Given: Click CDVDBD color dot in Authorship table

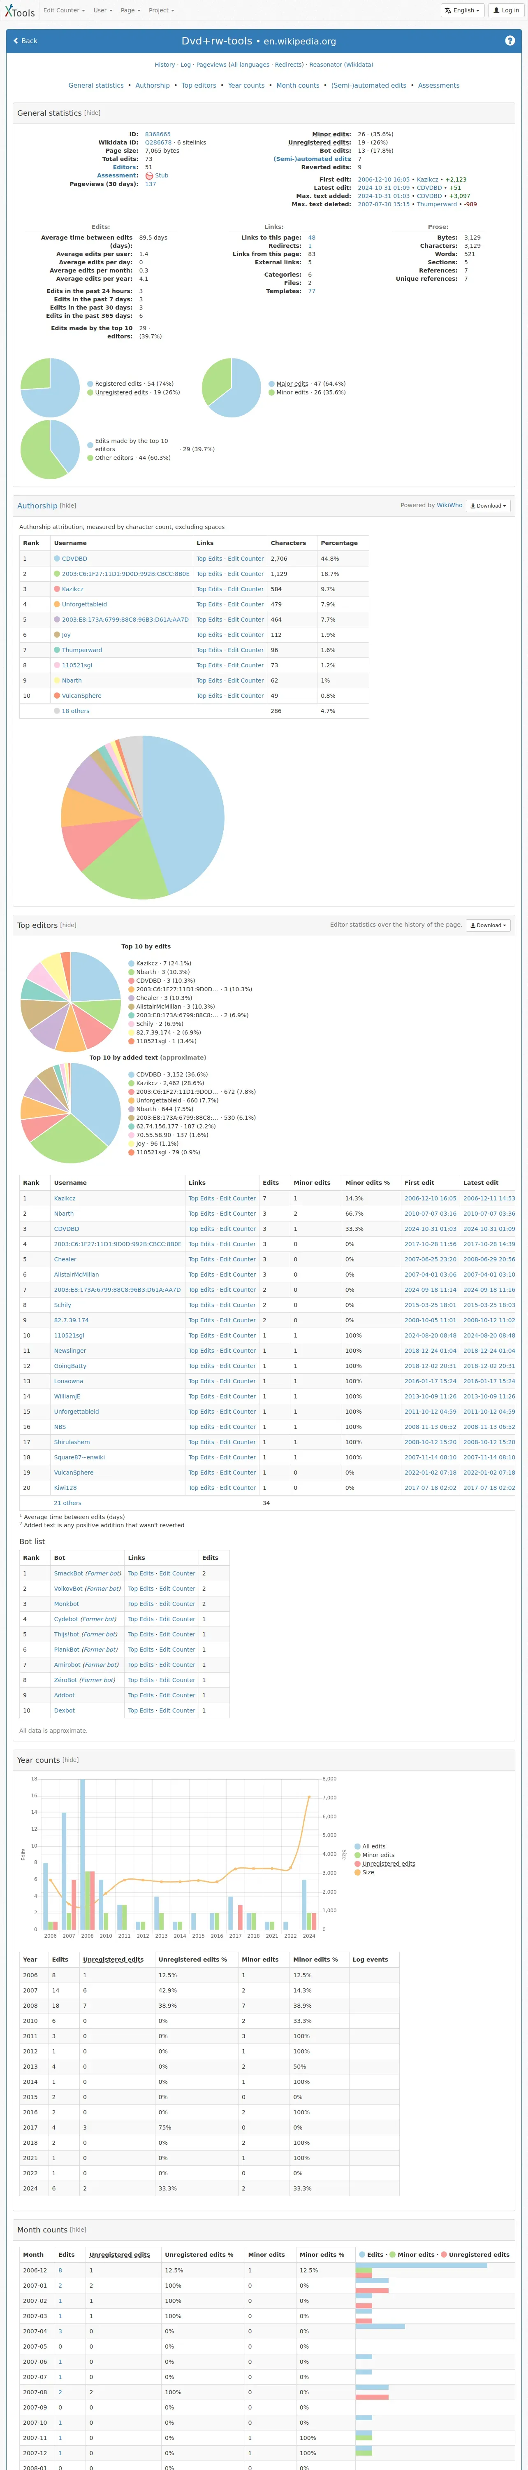Looking at the screenshot, I should click(x=56, y=558).
